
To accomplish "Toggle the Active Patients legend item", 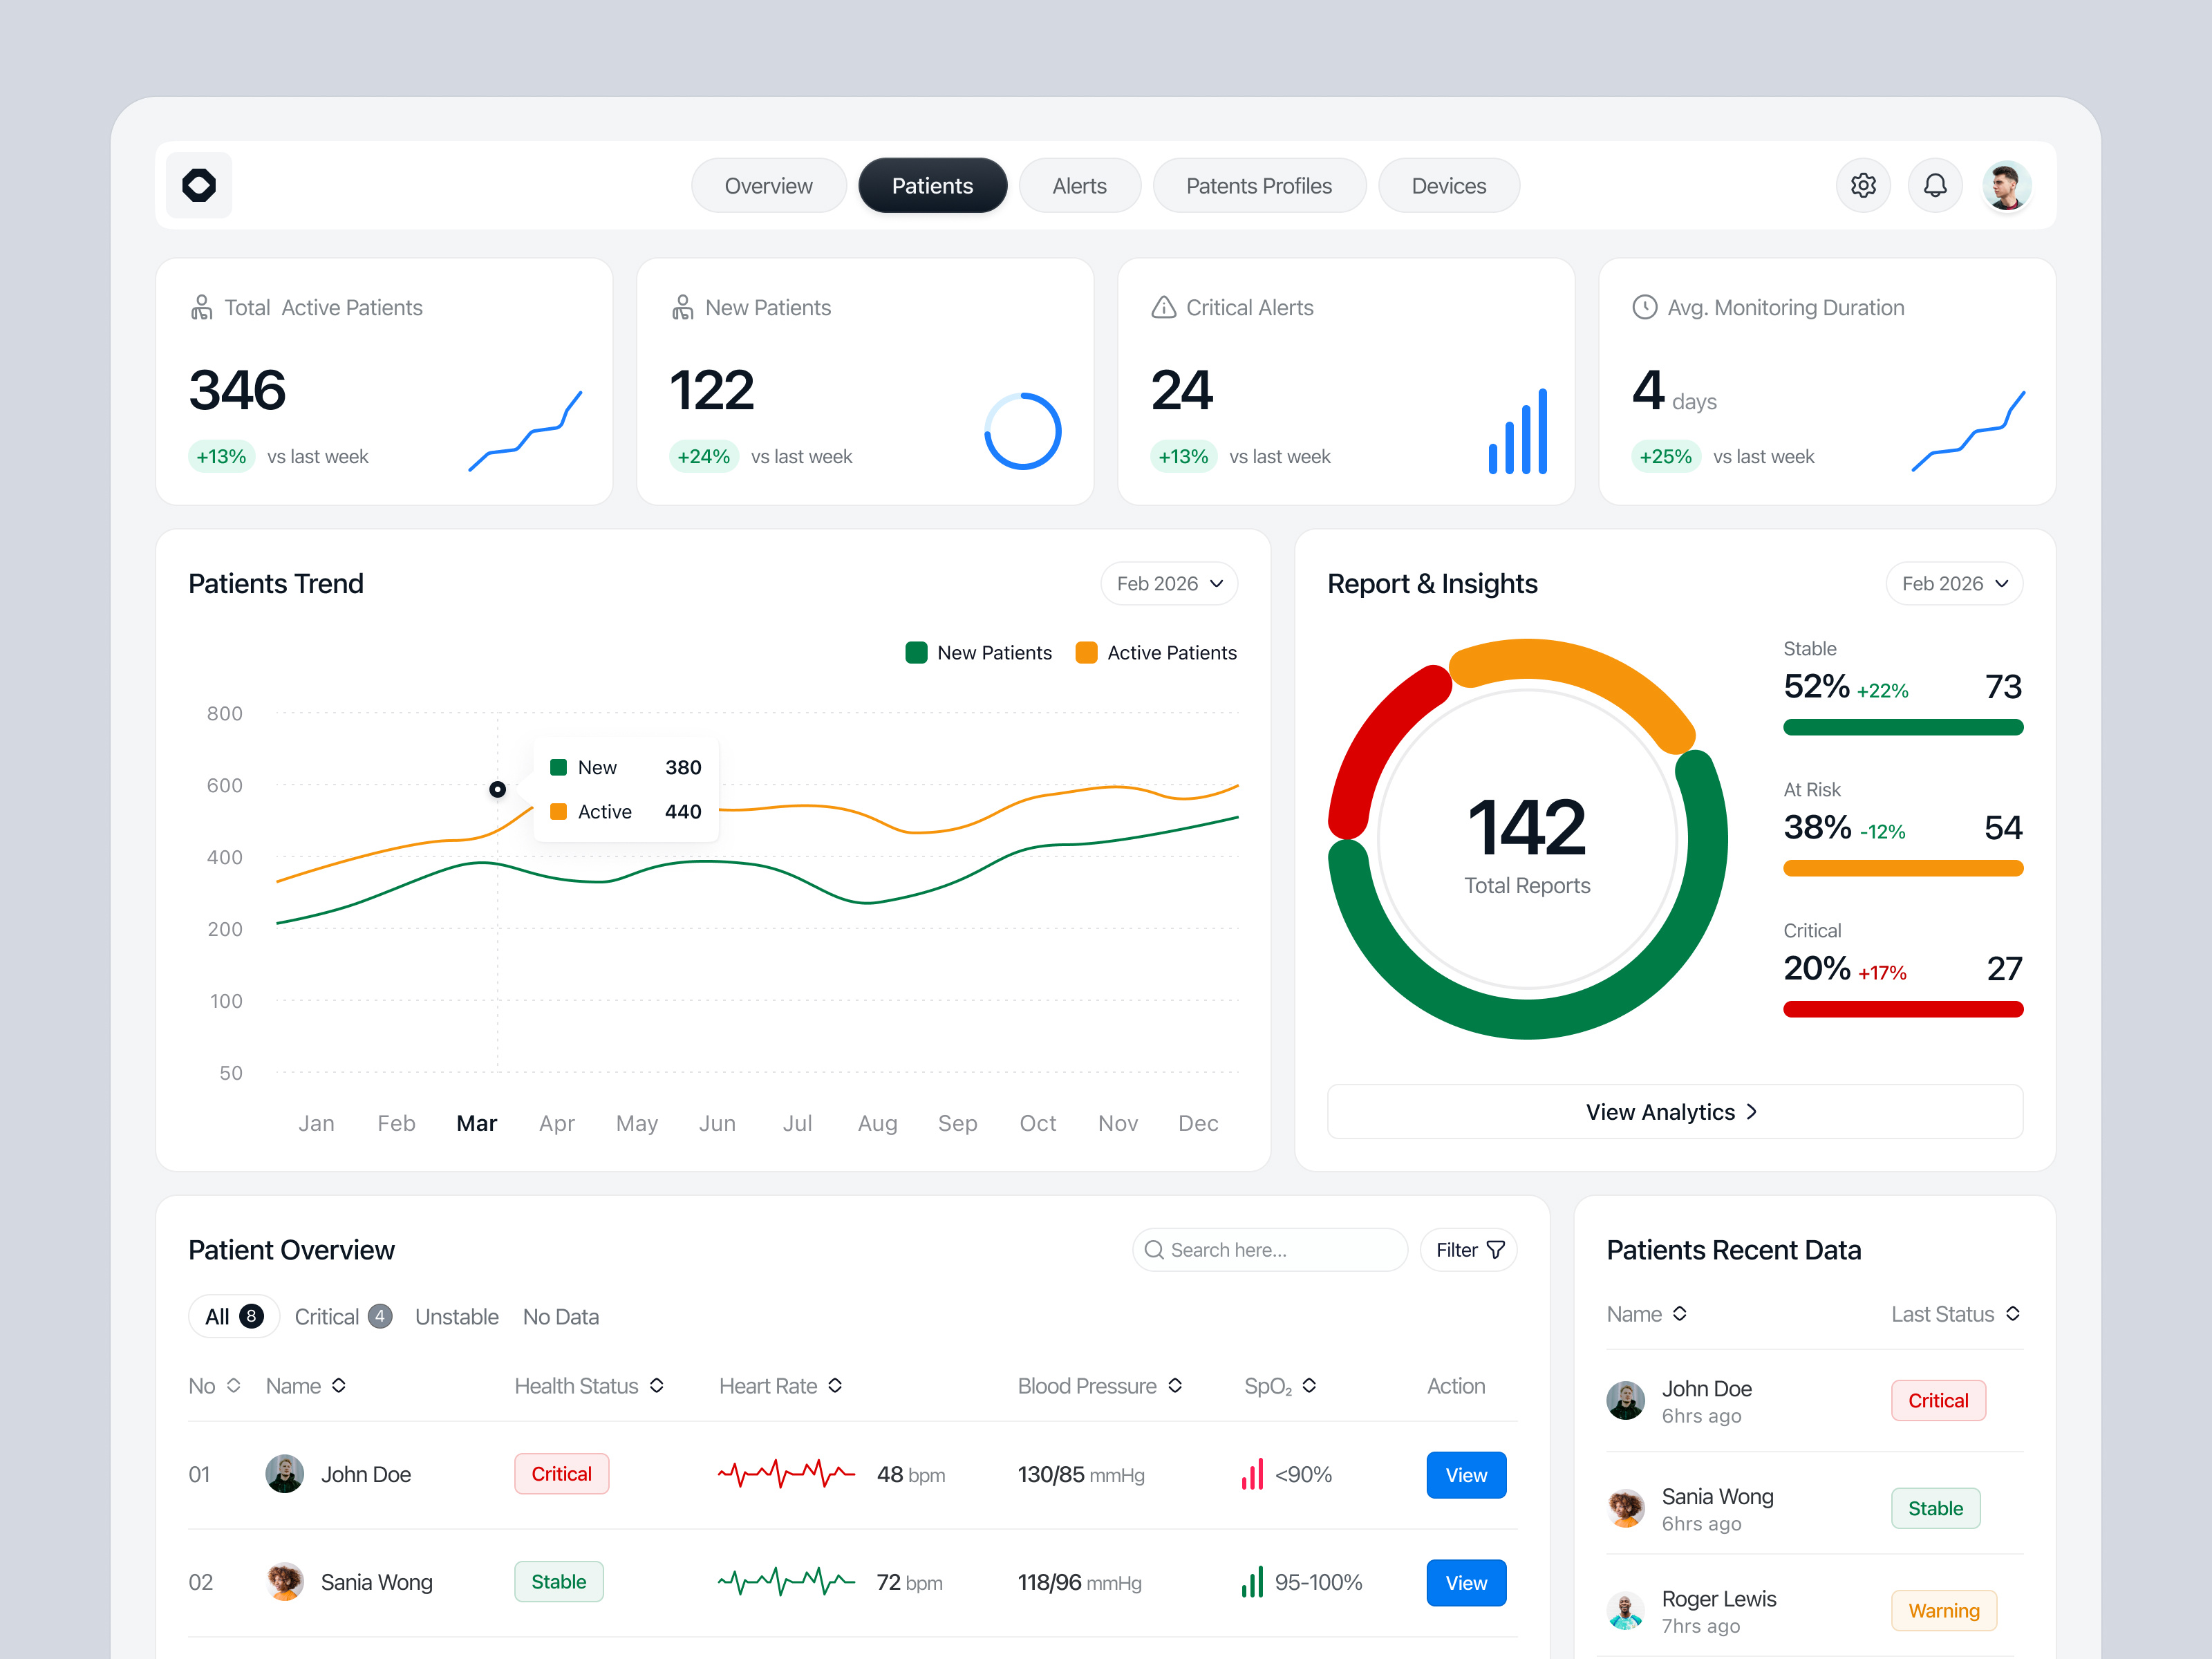I will click(1155, 652).
